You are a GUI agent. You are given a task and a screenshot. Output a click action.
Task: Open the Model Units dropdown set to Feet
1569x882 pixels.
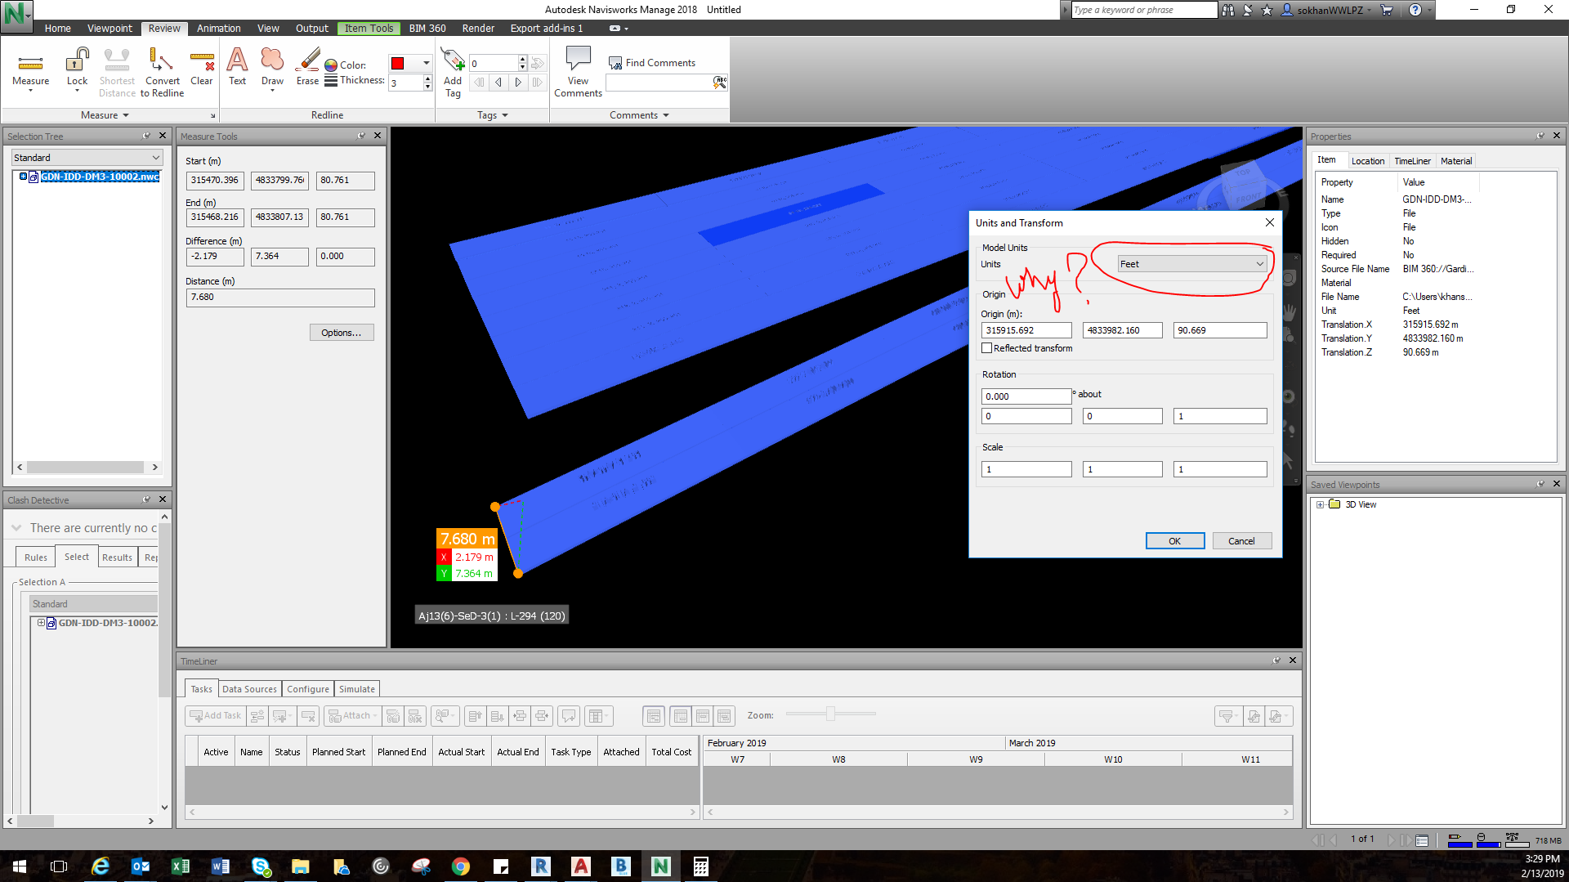coord(1191,264)
